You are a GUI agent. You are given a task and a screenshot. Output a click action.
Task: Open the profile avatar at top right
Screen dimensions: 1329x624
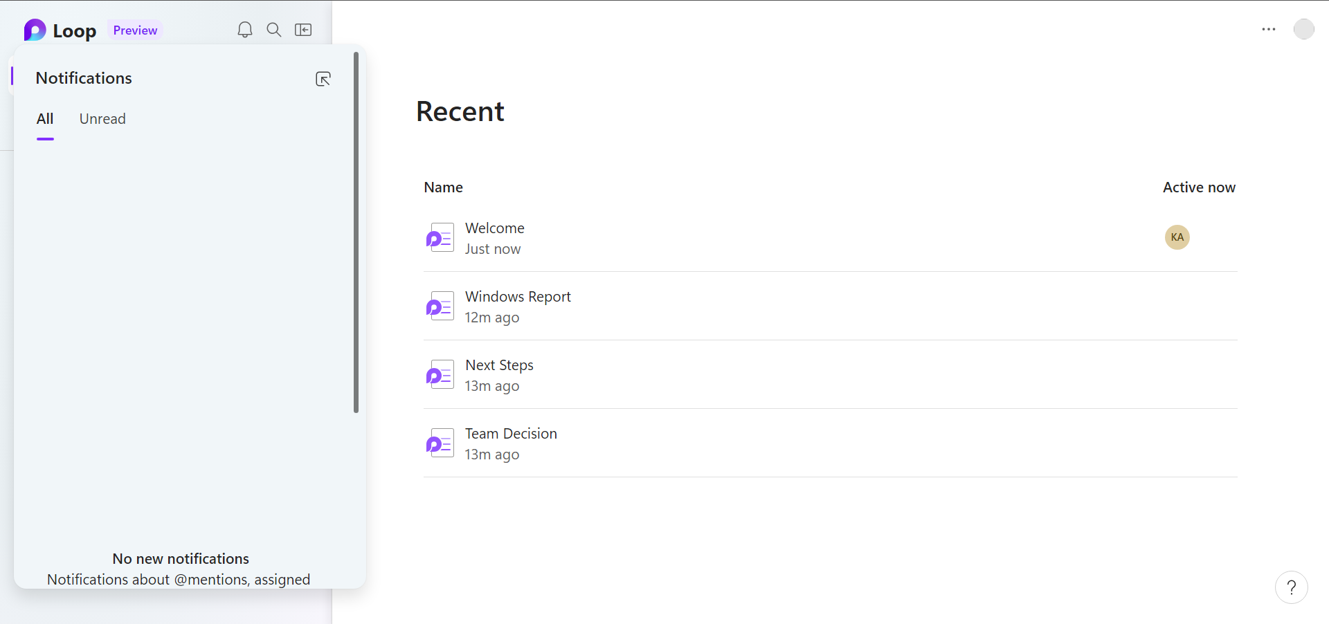pos(1304,29)
